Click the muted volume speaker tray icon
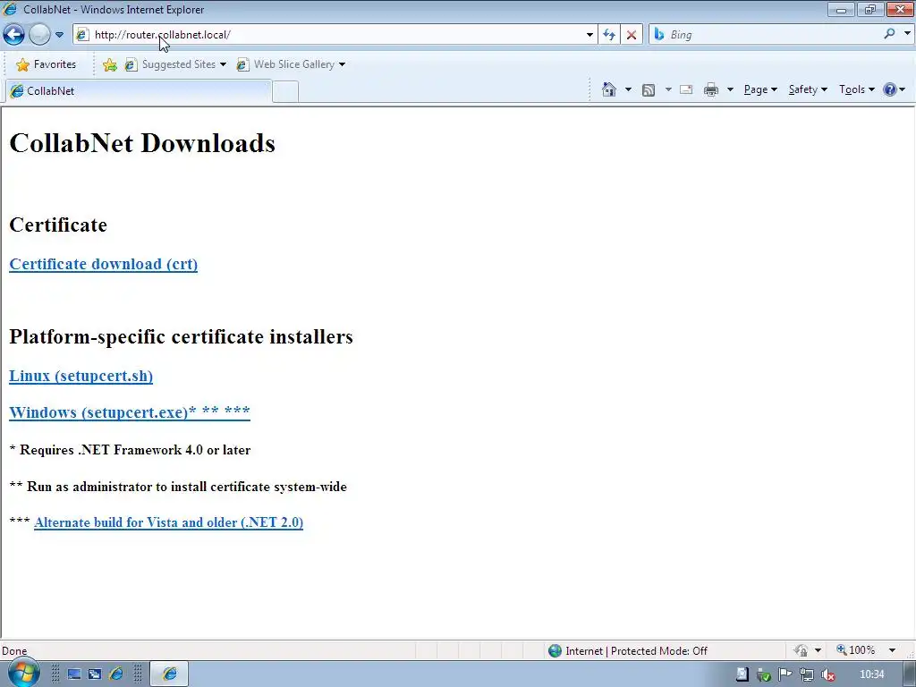Image resolution: width=916 pixels, height=687 pixels. [827, 674]
